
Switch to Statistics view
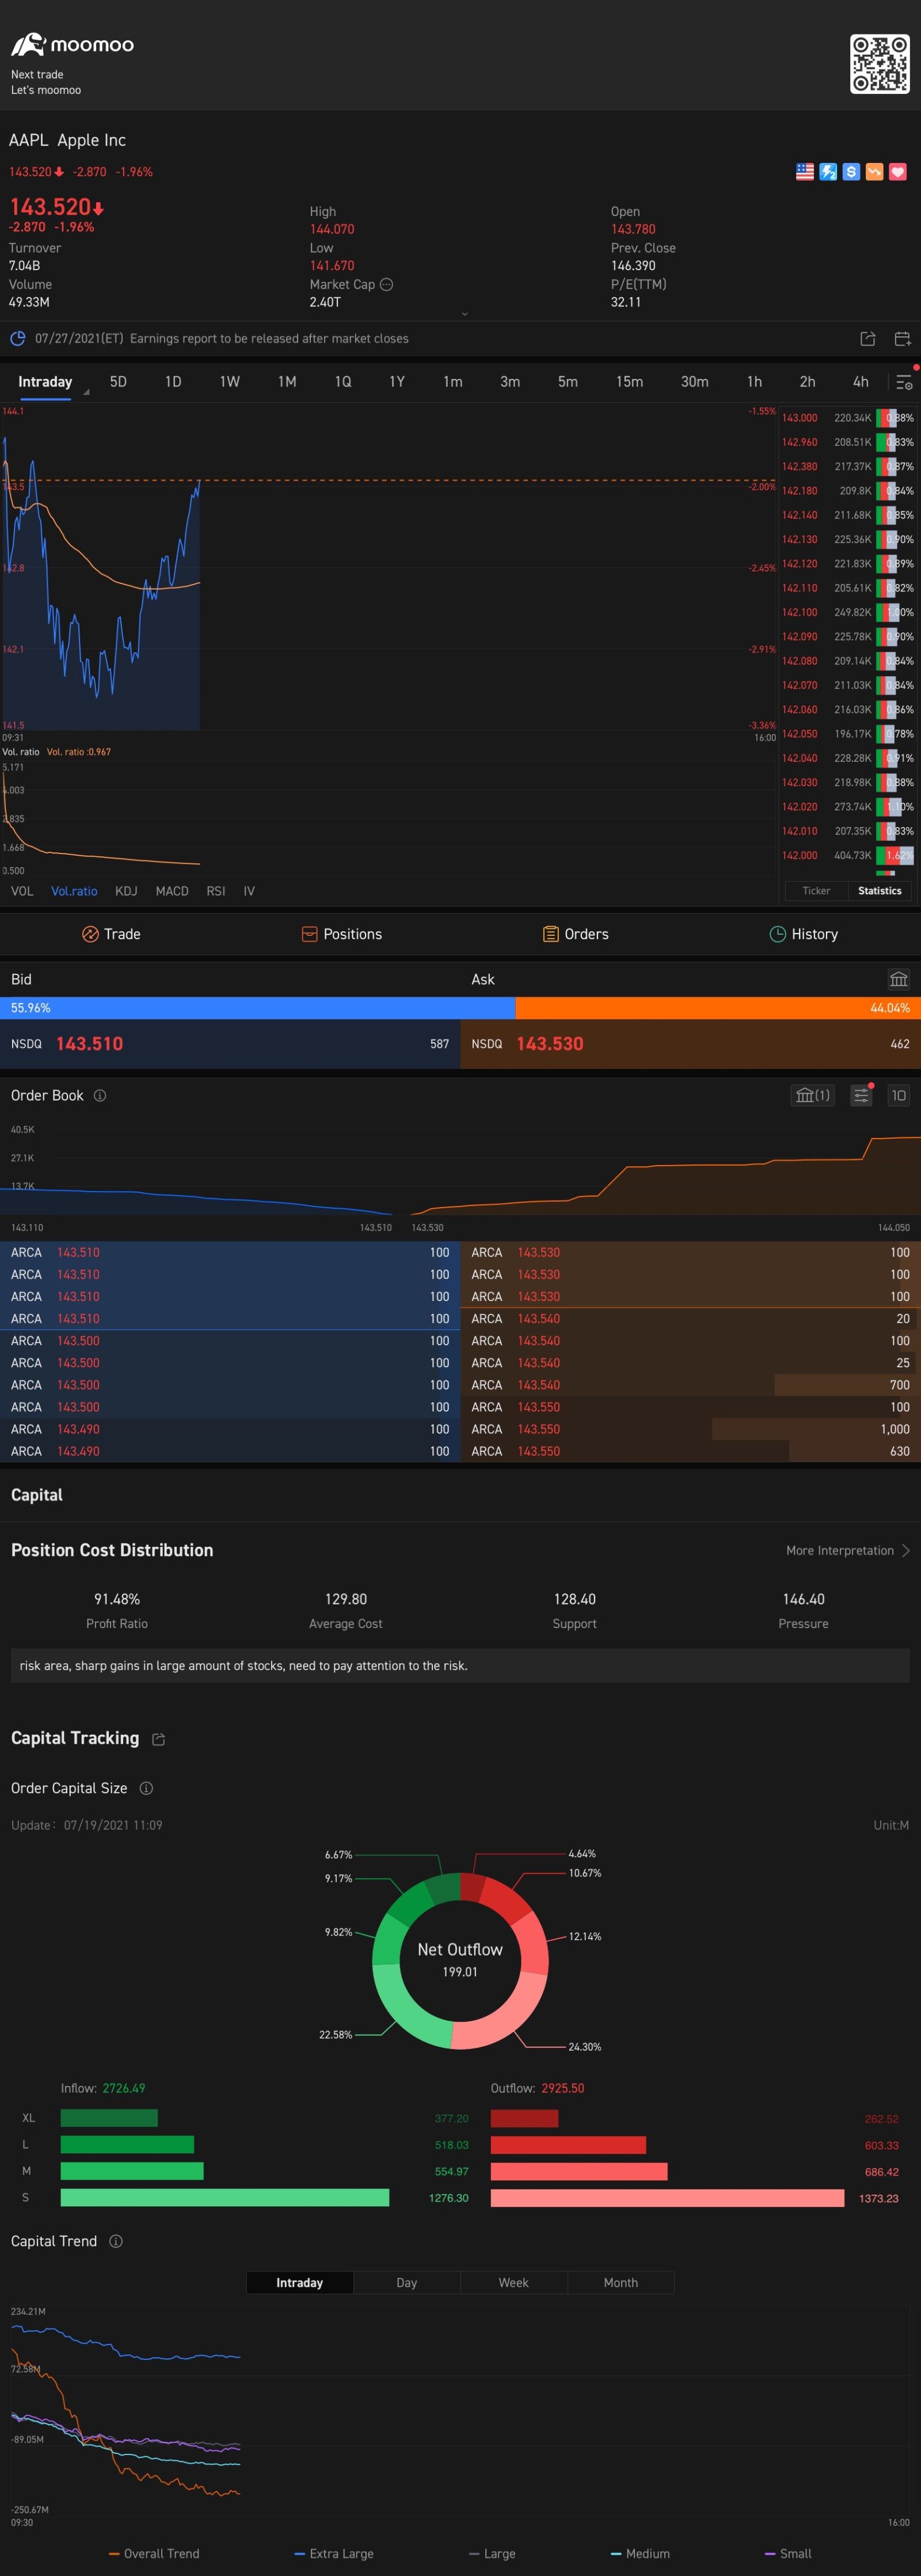coord(880,891)
